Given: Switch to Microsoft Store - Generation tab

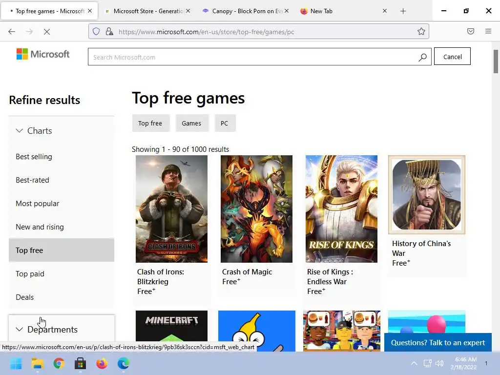Looking at the screenshot, I should click(x=148, y=11).
